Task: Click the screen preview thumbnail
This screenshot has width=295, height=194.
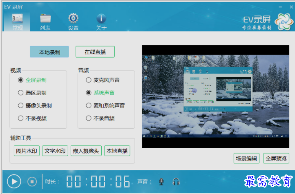Action: pyautogui.click(x=216, y=96)
